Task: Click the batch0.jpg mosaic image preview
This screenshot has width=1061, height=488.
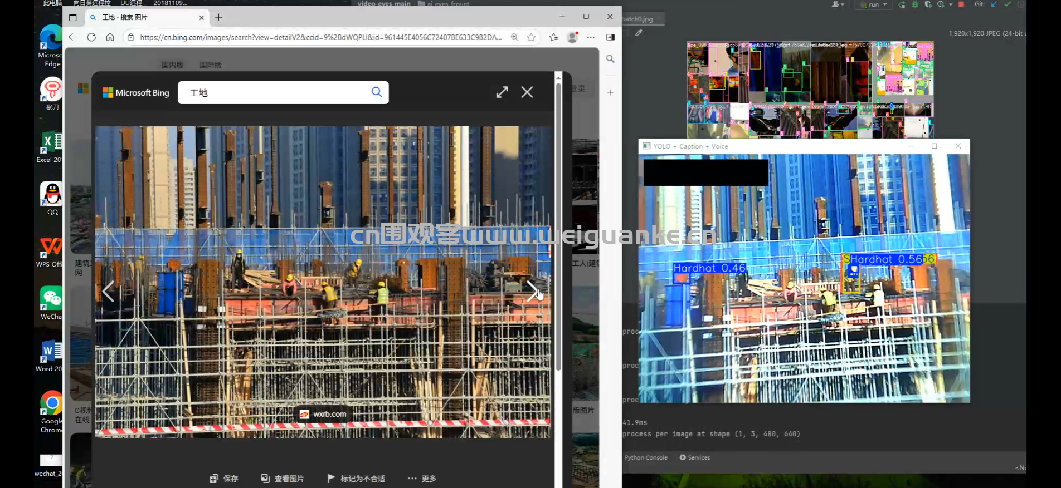Action: click(x=810, y=90)
